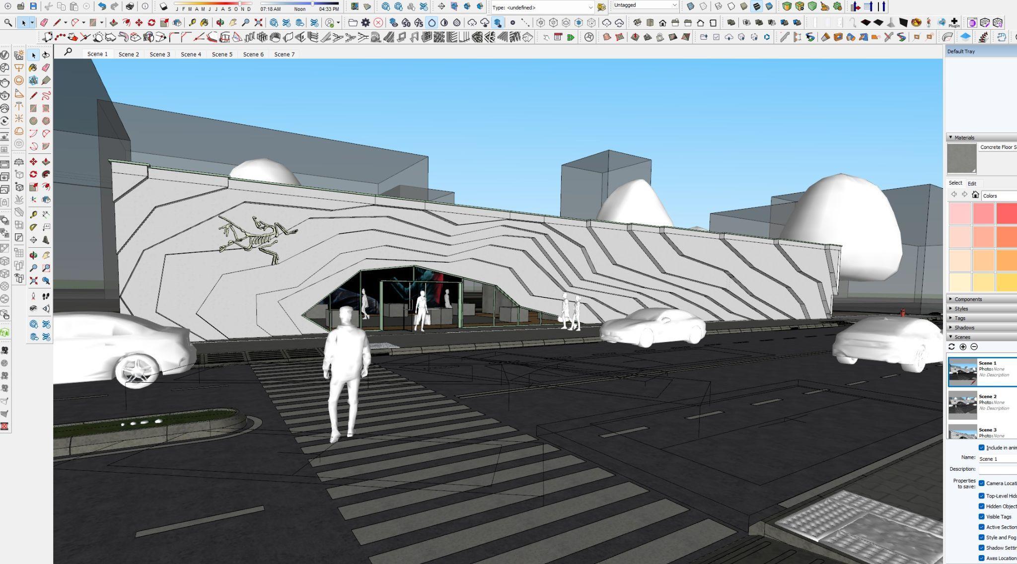Click the Add Scene plus icon
Image resolution: width=1017 pixels, height=564 pixels.
963,347
